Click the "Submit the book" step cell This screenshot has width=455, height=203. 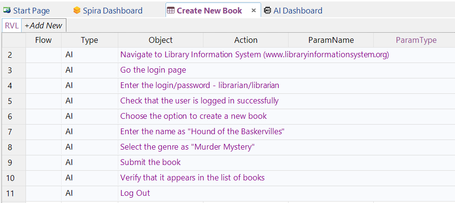[x=286, y=162]
